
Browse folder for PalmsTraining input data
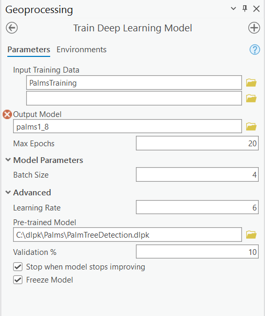pos(251,83)
